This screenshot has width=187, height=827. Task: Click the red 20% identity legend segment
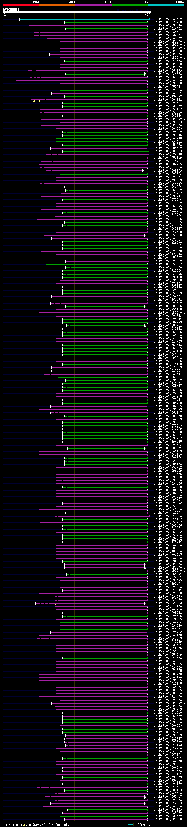[21, 5]
